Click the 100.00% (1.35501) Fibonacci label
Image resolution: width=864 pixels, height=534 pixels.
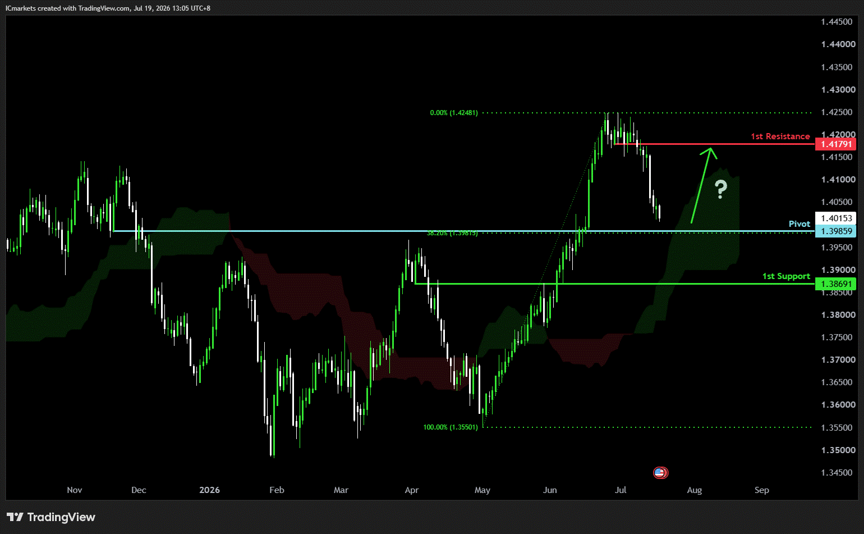tap(451, 427)
